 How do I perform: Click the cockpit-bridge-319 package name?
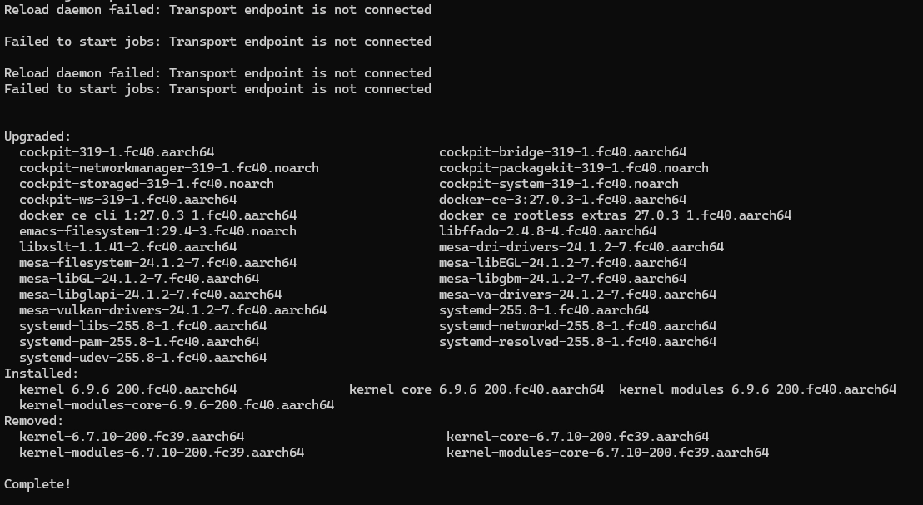(x=562, y=152)
